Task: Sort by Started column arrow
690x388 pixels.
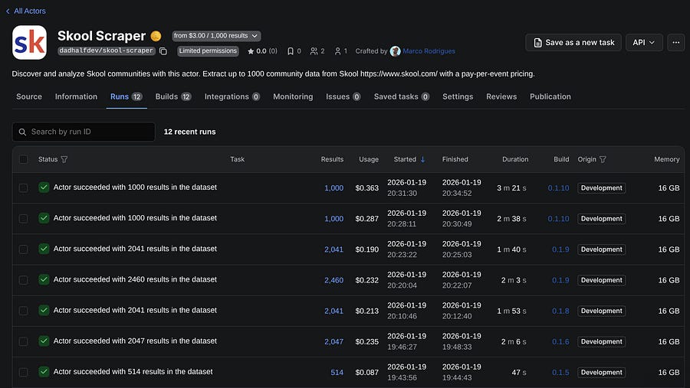Action: (423, 159)
